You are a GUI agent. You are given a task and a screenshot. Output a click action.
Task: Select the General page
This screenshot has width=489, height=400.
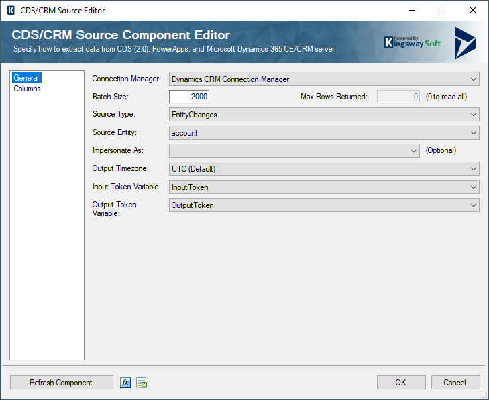[x=27, y=78]
